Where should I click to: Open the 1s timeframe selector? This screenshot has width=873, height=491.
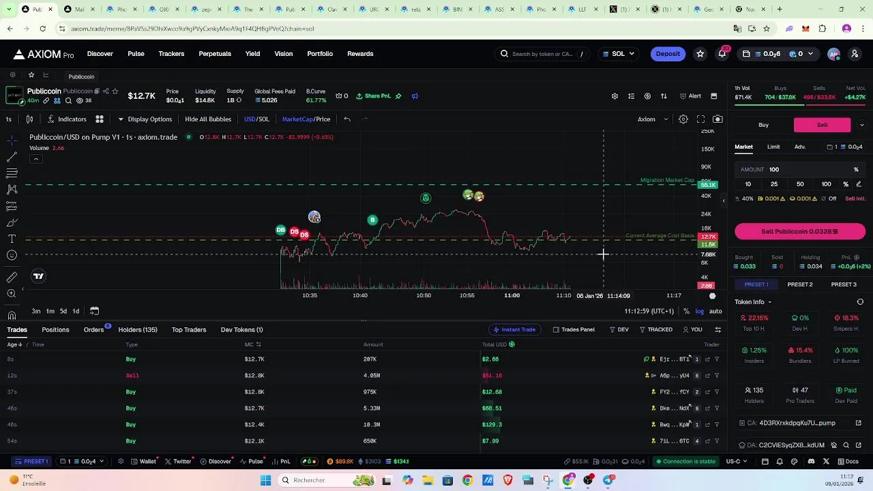[9, 119]
